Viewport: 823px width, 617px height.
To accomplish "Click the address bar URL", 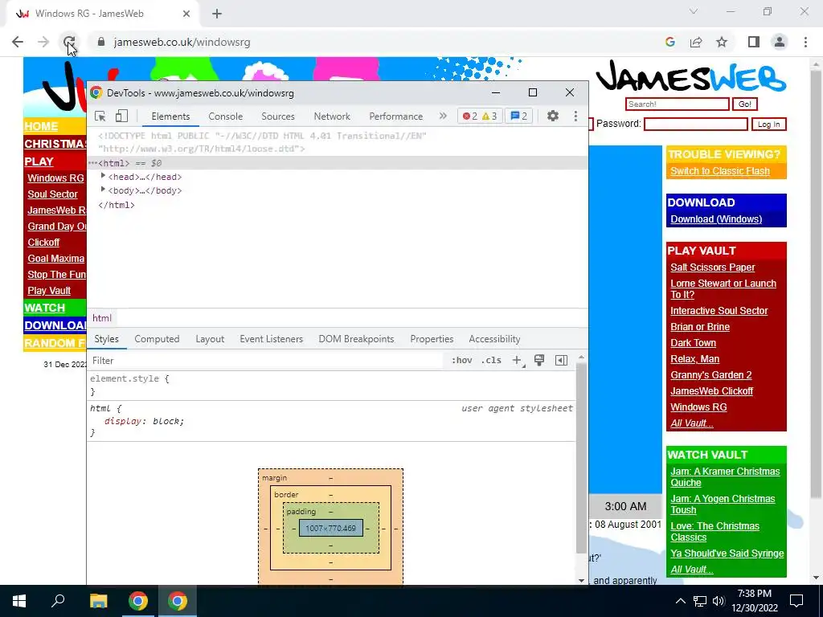I will 182,42.
